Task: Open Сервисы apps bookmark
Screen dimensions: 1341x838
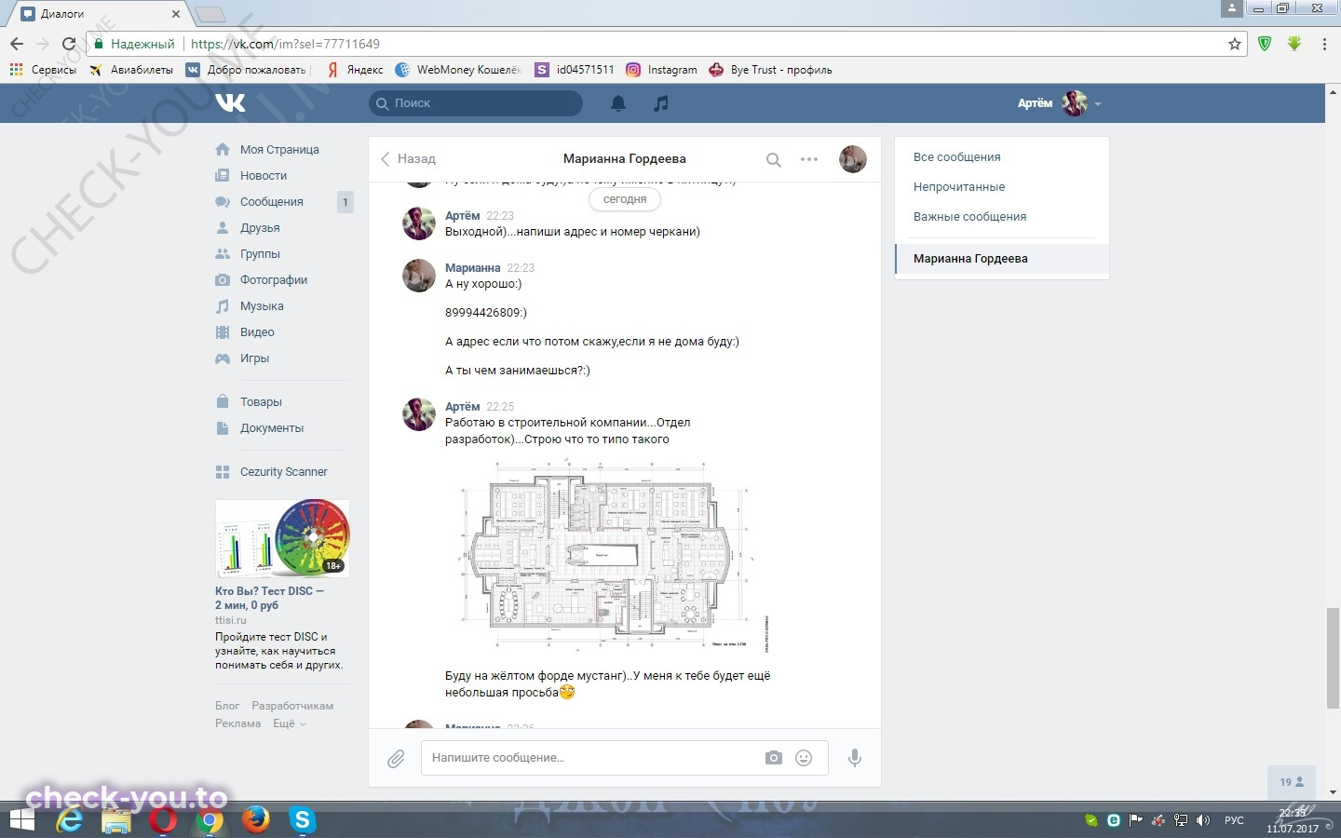Action: click(x=43, y=70)
